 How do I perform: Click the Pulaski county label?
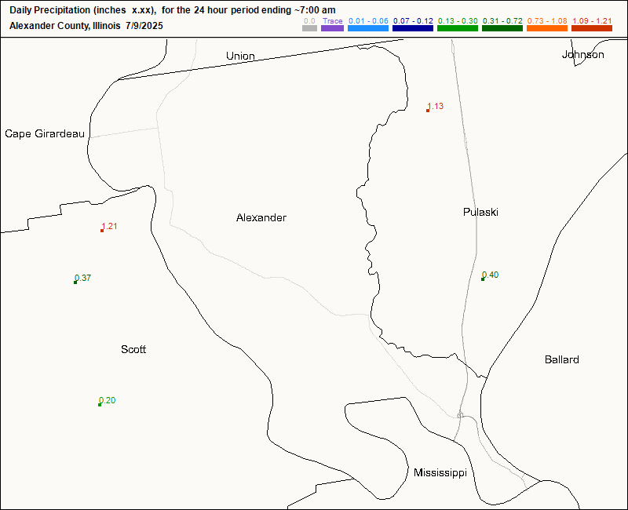click(x=480, y=212)
